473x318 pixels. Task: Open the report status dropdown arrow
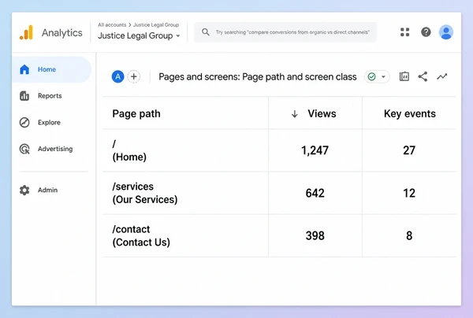click(x=383, y=77)
